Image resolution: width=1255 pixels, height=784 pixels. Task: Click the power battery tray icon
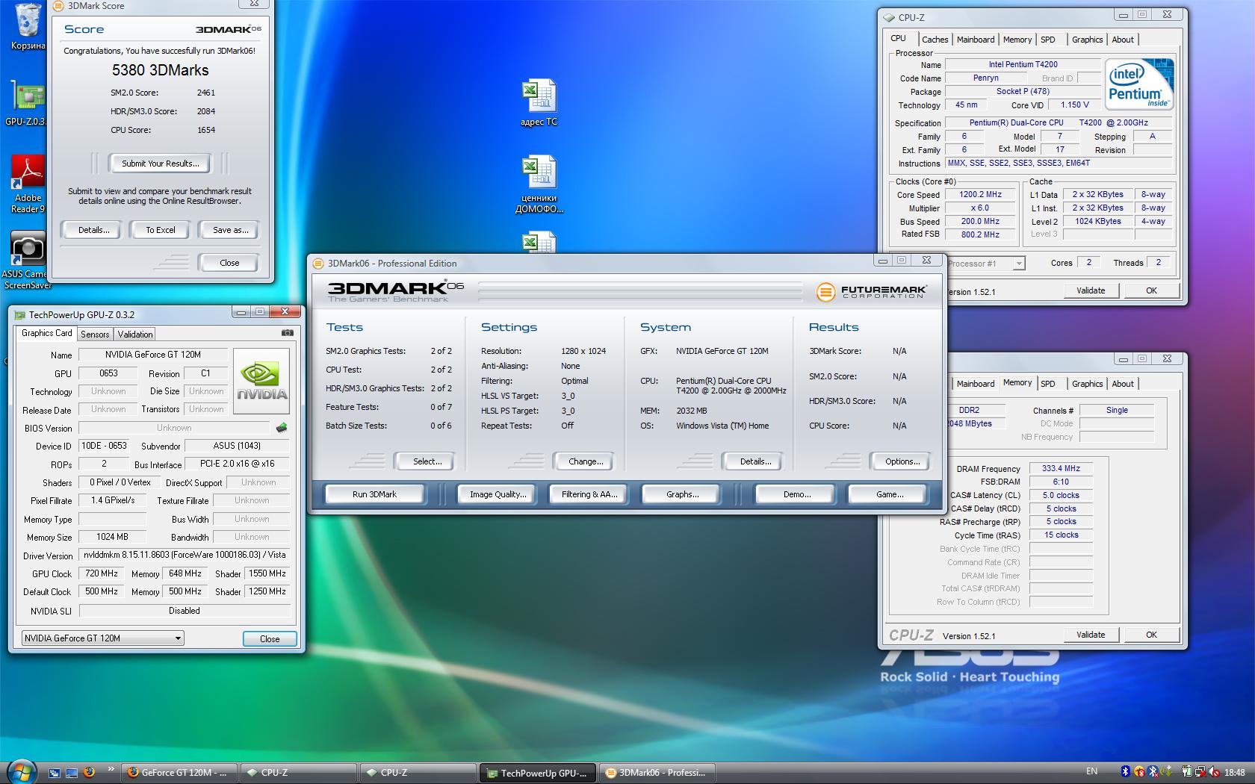click(1187, 771)
